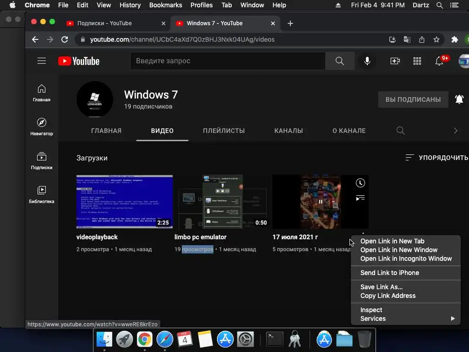Select the ВИДЕО channel tab
The image size is (469, 352).
click(x=162, y=131)
